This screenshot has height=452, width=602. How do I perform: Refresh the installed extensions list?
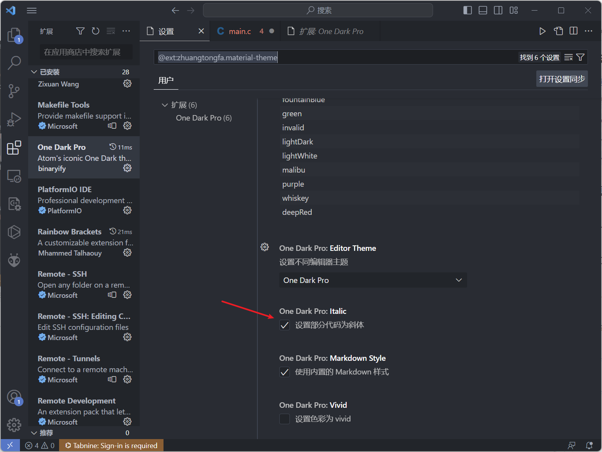click(95, 31)
